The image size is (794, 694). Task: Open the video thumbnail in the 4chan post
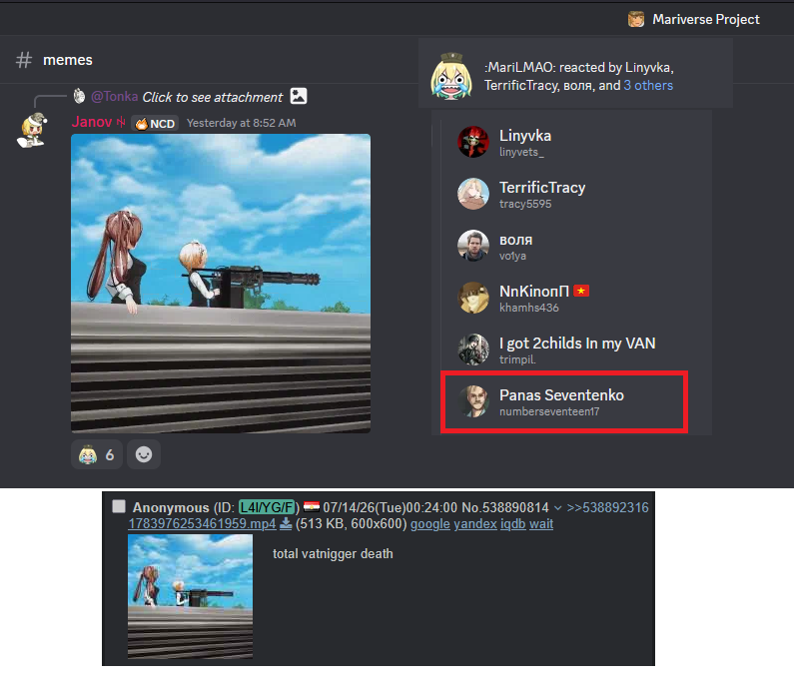(x=191, y=597)
